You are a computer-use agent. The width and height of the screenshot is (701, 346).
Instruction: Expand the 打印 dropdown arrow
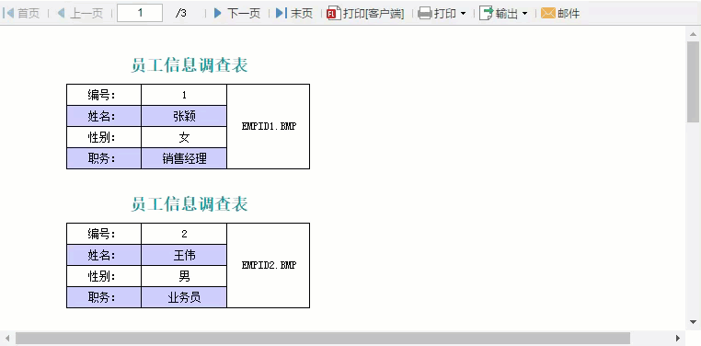pos(463,14)
